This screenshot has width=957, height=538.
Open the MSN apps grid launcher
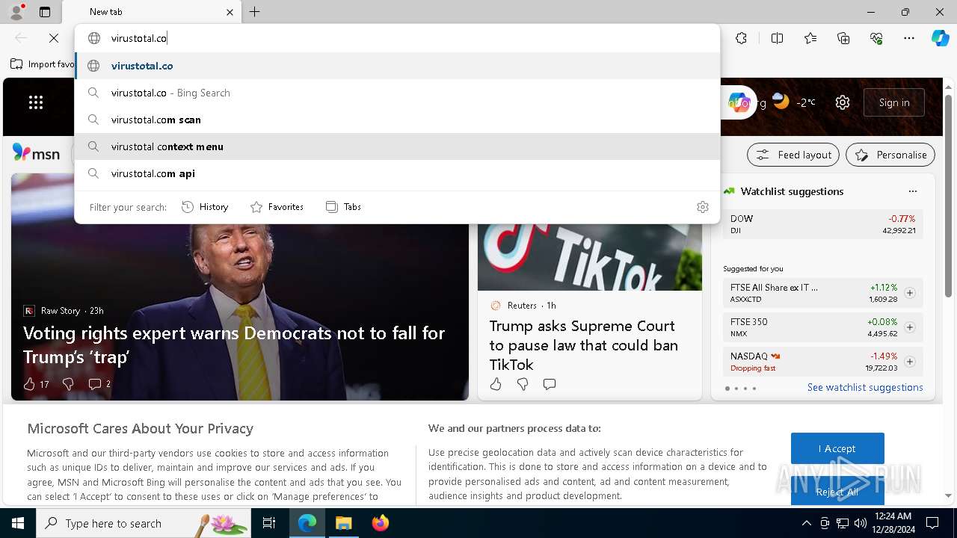pos(36,102)
